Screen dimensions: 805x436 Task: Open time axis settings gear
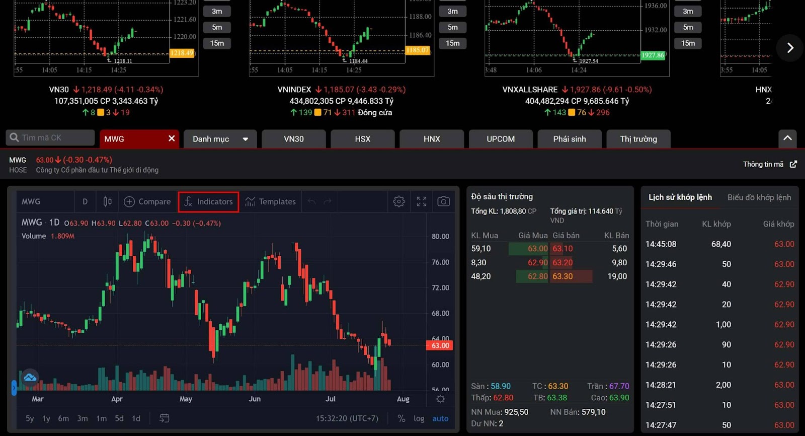coord(440,399)
